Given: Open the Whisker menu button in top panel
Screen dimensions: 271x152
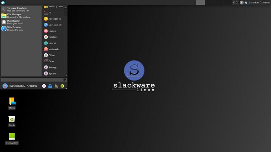Looking at the screenshot, I should click(3, 3).
